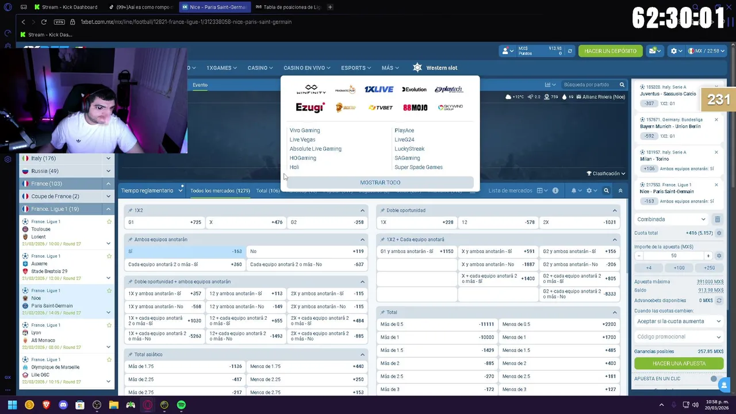Image resolution: width=736 pixels, height=414 pixels.
Task: Toggle the Sí both-teams-score selection
Action: pyautogui.click(x=185, y=251)
